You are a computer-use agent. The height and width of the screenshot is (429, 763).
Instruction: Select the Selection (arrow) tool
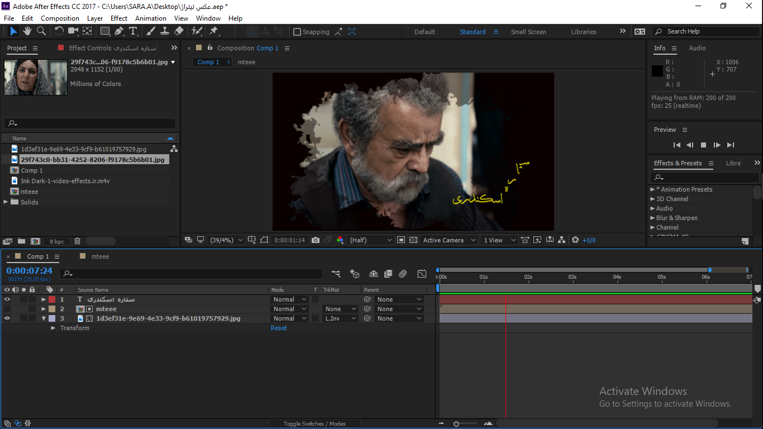[x=13, y=31]
